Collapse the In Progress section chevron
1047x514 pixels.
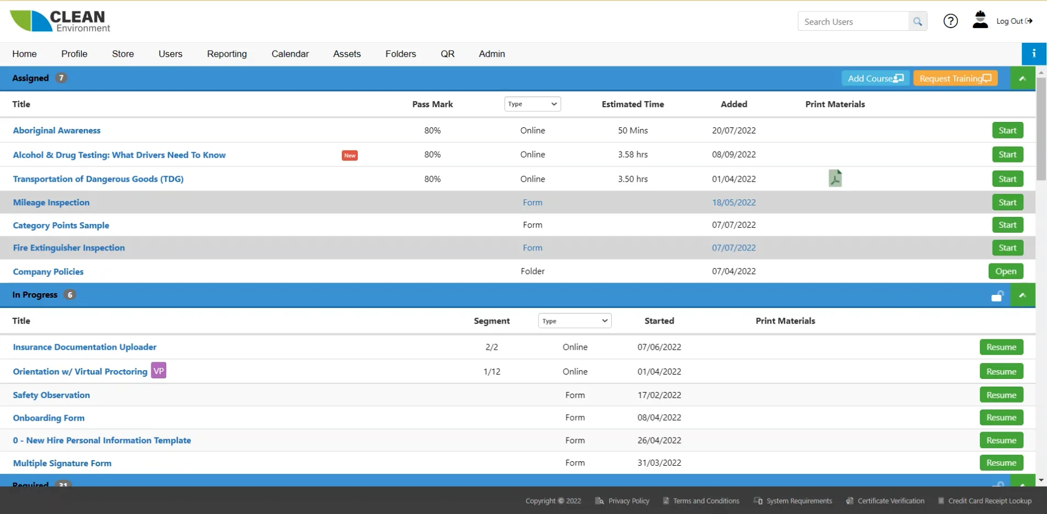click(x=1023, y=295)
